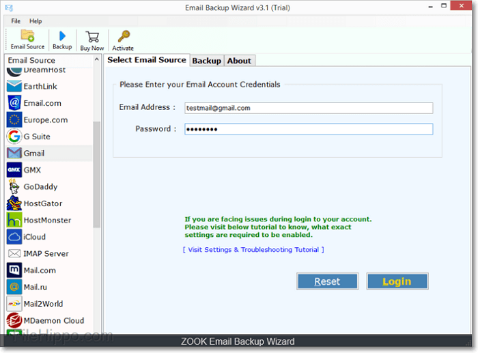Choose Mail.com label in source list
The width and height of the screenshot is (478, 353).
(40, 270)
